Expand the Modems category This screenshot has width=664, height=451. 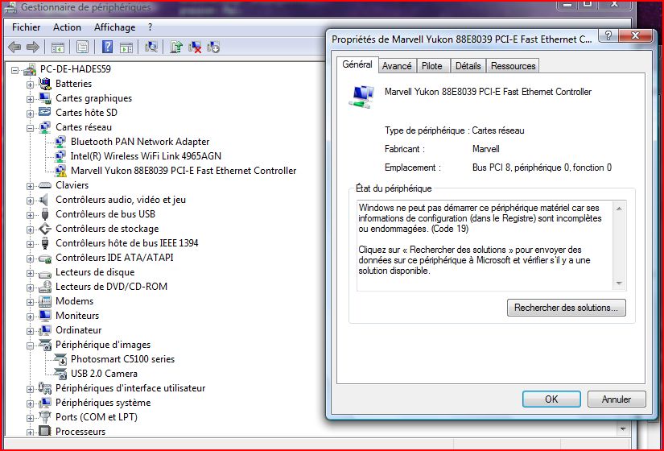pos(30,301)
